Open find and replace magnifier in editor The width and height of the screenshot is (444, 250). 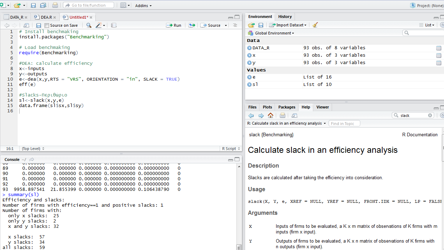89,25
